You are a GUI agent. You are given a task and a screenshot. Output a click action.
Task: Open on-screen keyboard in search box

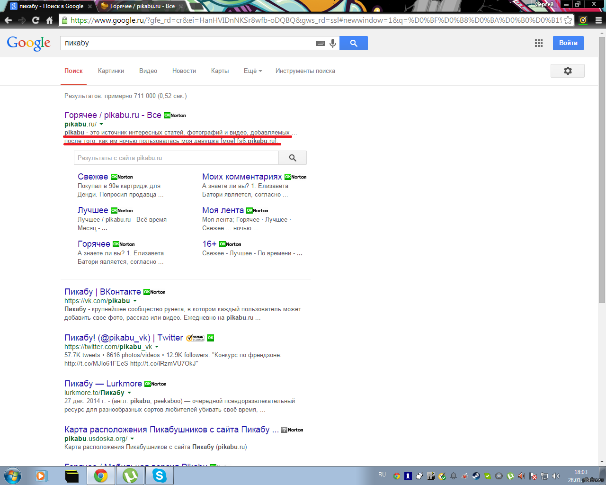click(320, 43)
